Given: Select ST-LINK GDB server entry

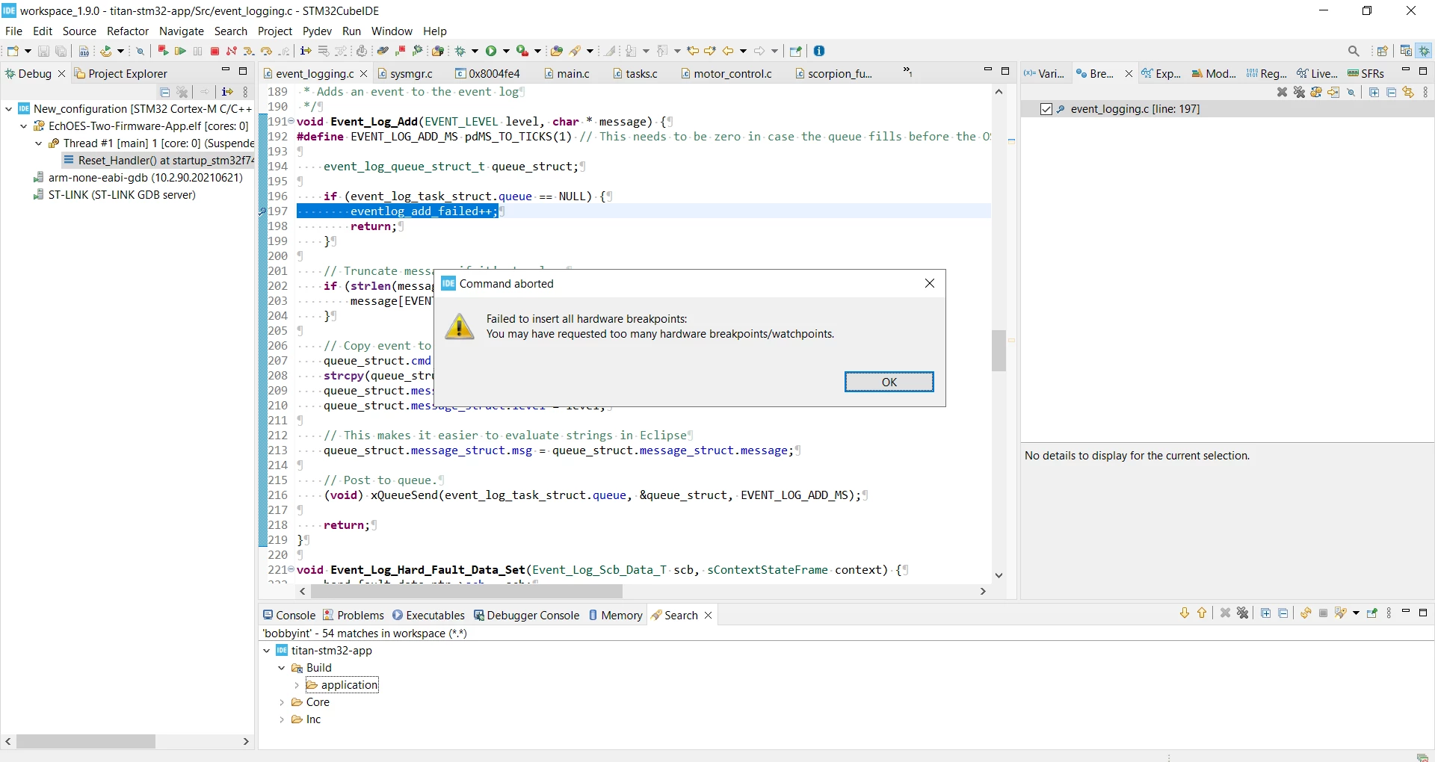Looking at the screenshot, I should (114, 195).
